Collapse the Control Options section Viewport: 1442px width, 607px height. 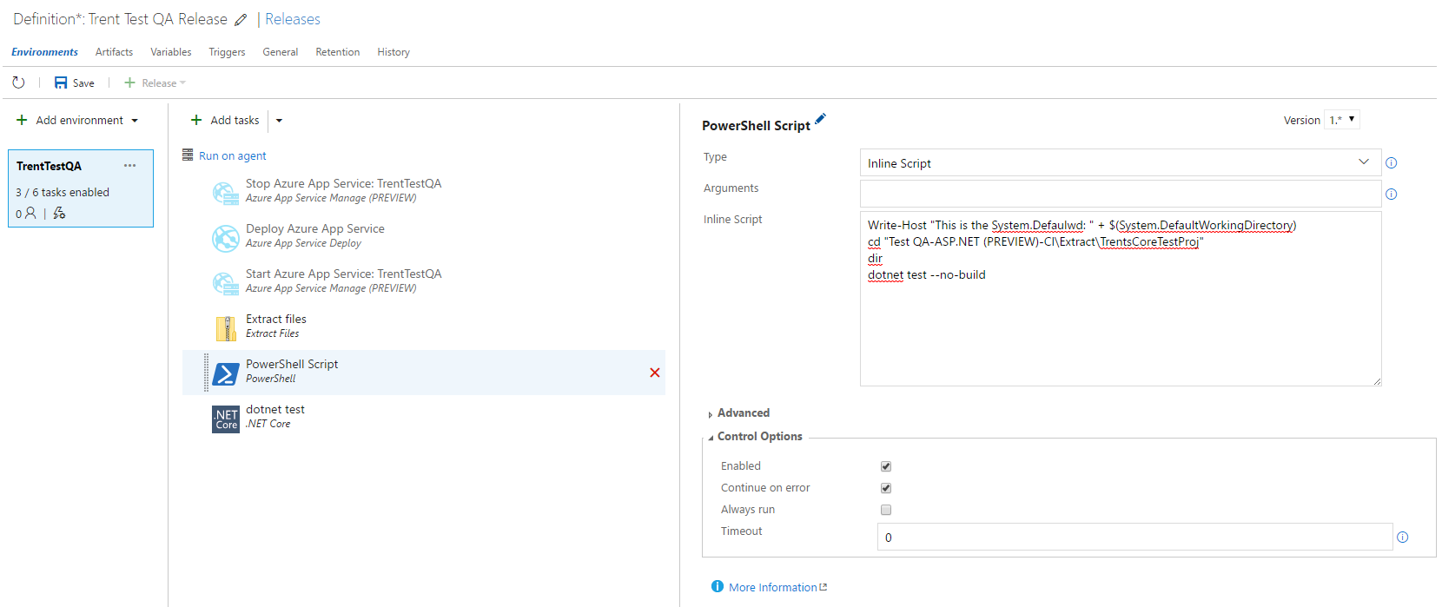point(756,437)
